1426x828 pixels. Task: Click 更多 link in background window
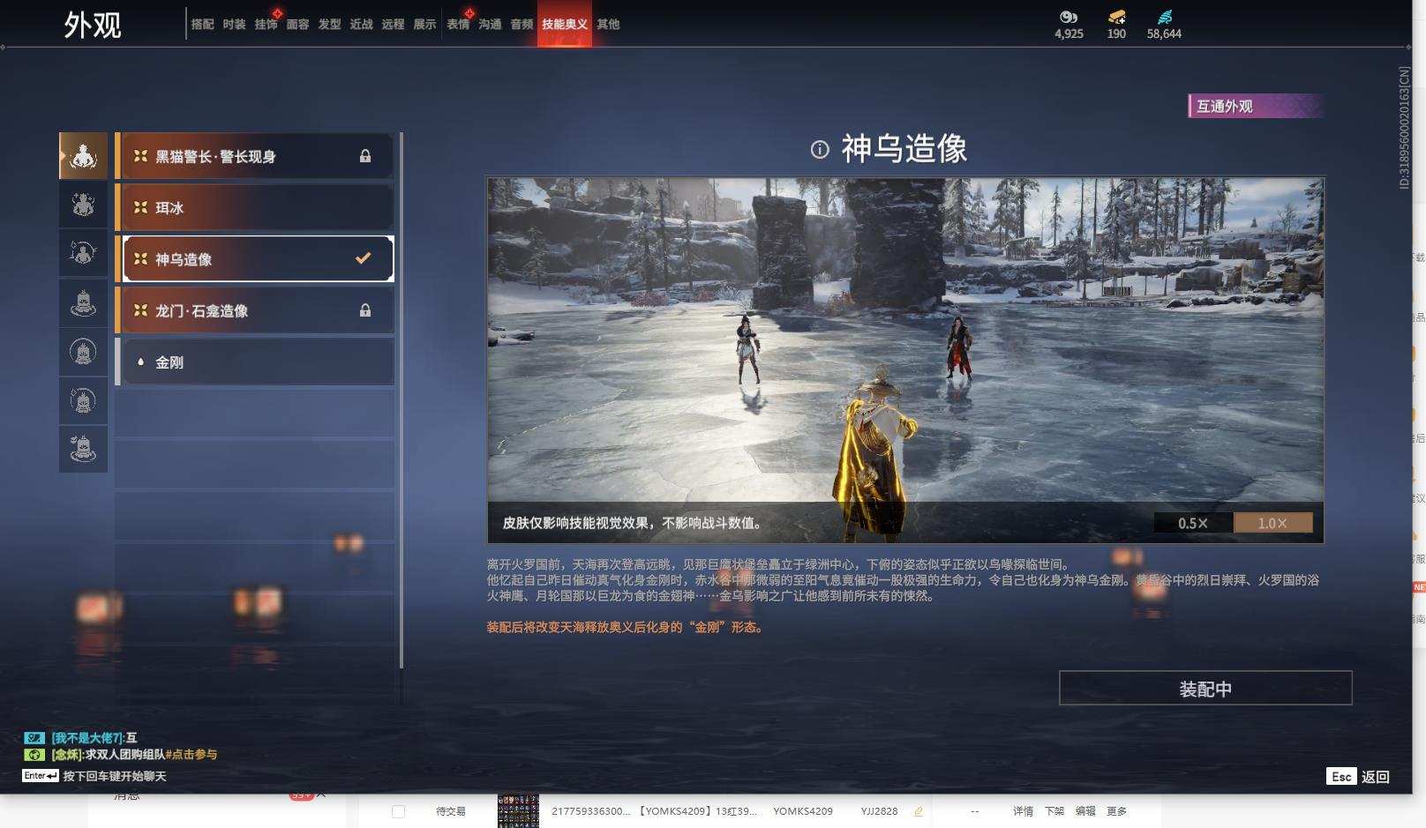click(x=1116, y=811)
